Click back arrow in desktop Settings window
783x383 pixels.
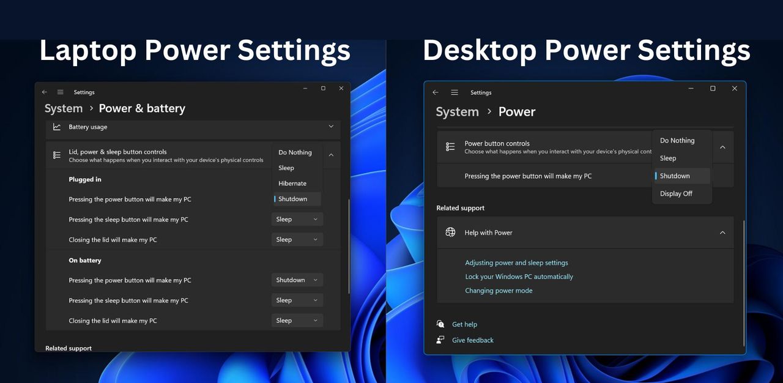coord(436,92)
